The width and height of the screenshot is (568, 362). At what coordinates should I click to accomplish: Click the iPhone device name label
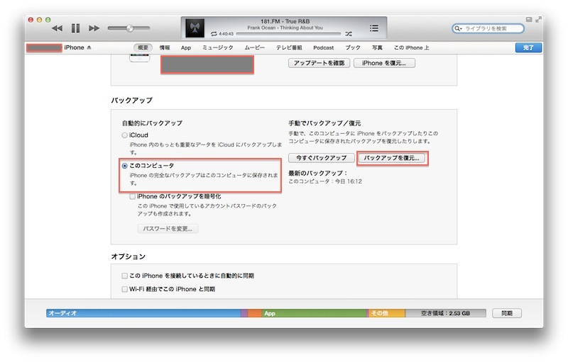click(74, 47)
